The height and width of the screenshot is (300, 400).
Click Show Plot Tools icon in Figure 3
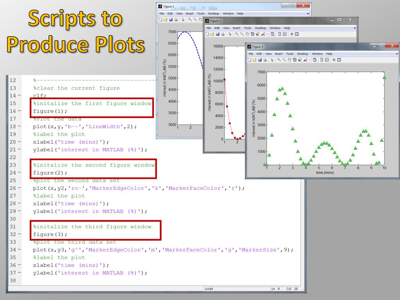[x=339, y=60]
